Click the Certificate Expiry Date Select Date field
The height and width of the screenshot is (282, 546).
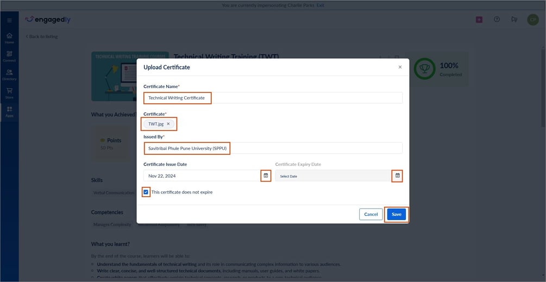coord(339,176)
